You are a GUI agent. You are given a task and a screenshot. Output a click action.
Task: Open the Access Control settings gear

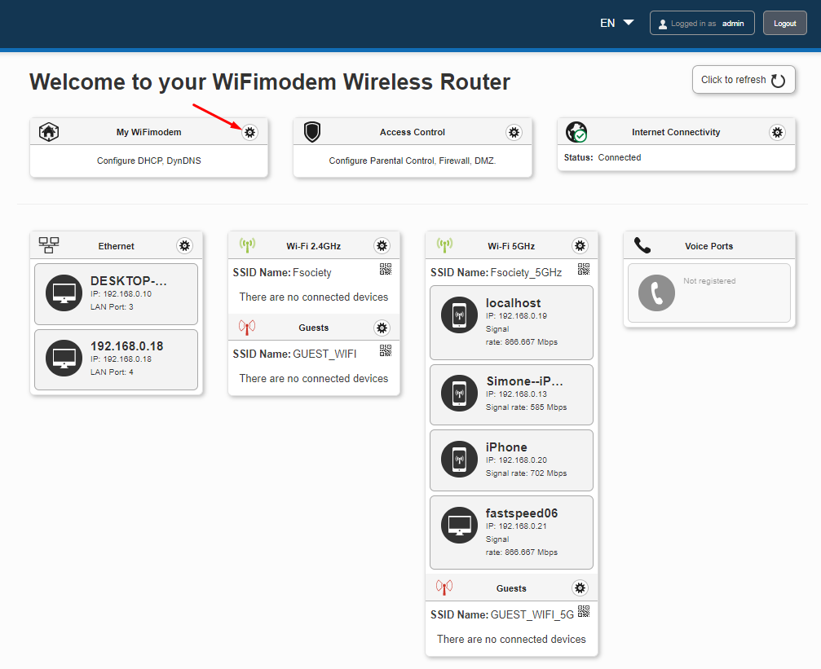(514, 131)
